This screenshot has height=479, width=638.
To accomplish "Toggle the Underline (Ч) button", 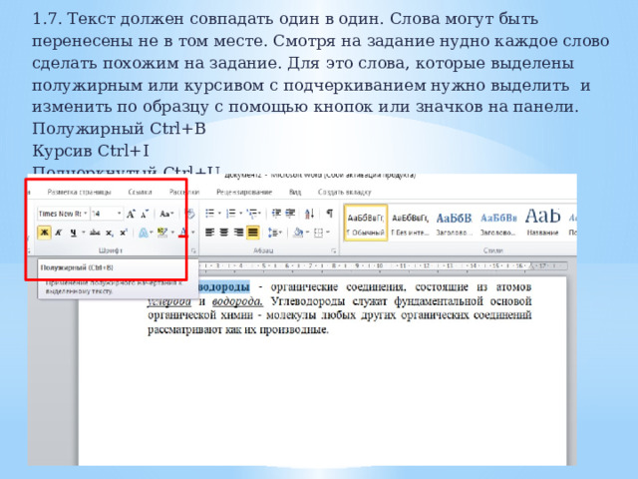I will coord(73,233).
